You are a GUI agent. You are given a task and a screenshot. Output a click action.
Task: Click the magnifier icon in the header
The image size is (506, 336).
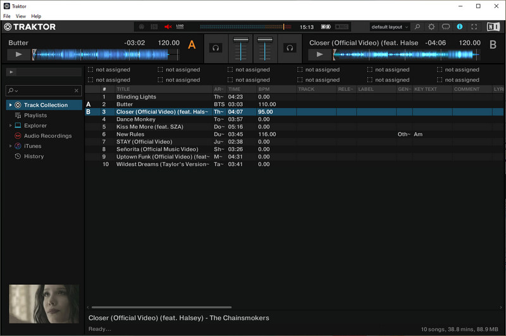coord(417,27)
